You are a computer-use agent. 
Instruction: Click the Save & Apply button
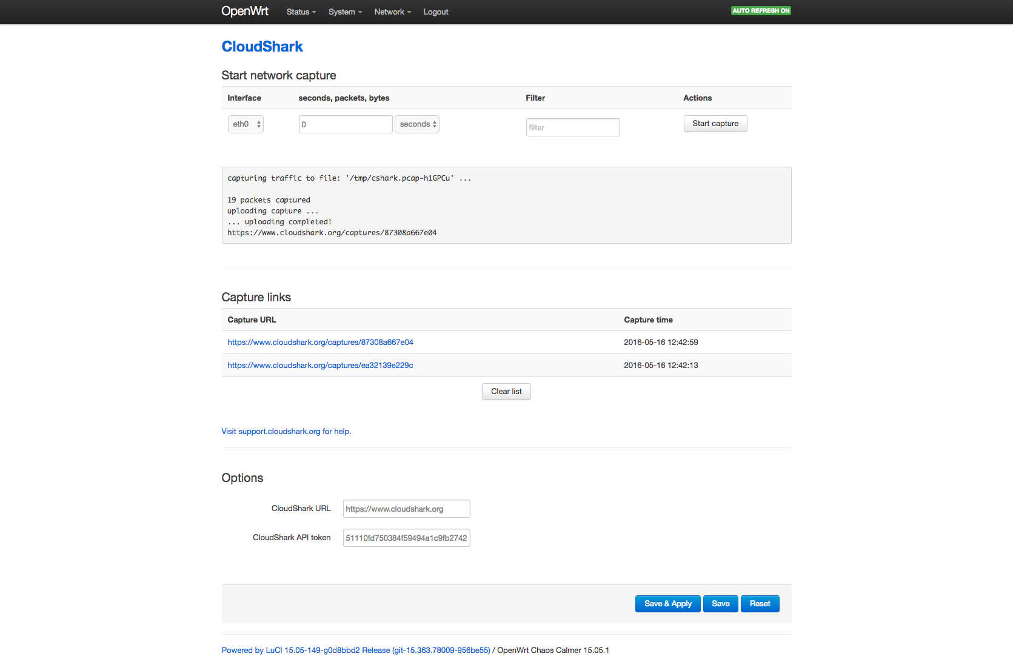point(668,604)
